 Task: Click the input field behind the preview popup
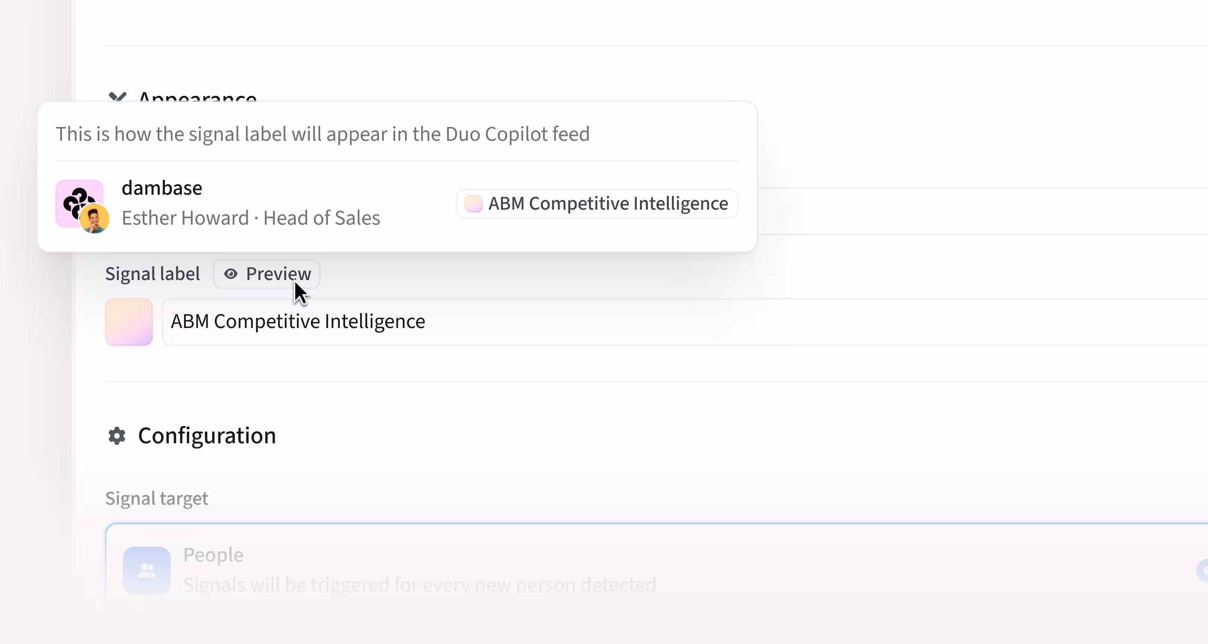pyautogui.click(x=982, y=211)
